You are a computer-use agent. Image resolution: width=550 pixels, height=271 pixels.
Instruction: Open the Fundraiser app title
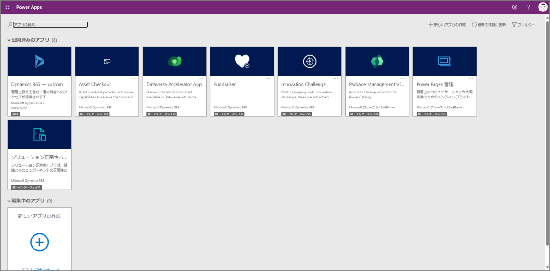click(x=225, y=85)
